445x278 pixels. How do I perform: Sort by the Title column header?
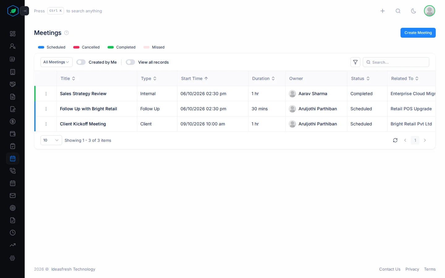pos(68,78)
